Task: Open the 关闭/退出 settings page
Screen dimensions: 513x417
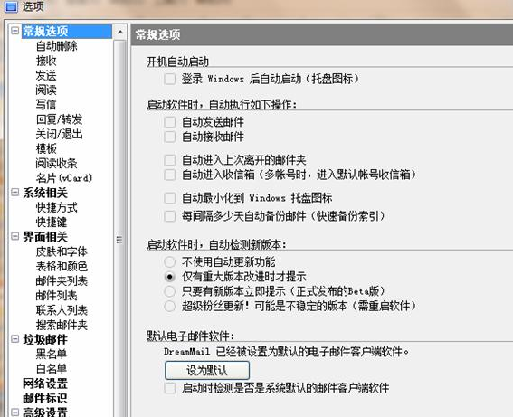Action: click(59, 134)
